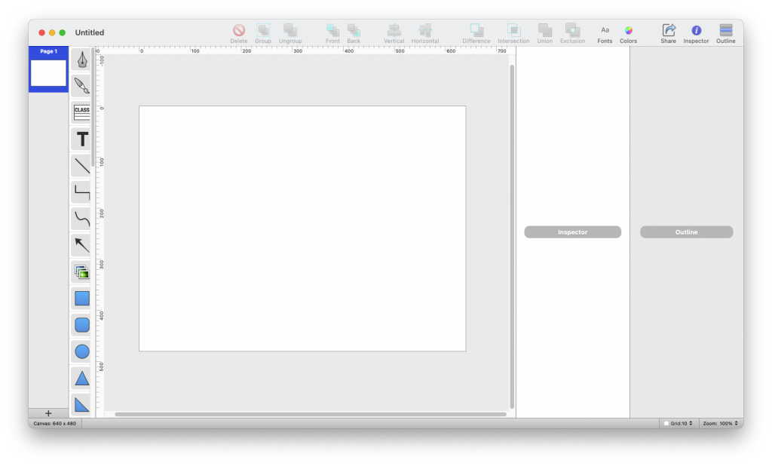Select the Brush tool

[x=81, y=86]
